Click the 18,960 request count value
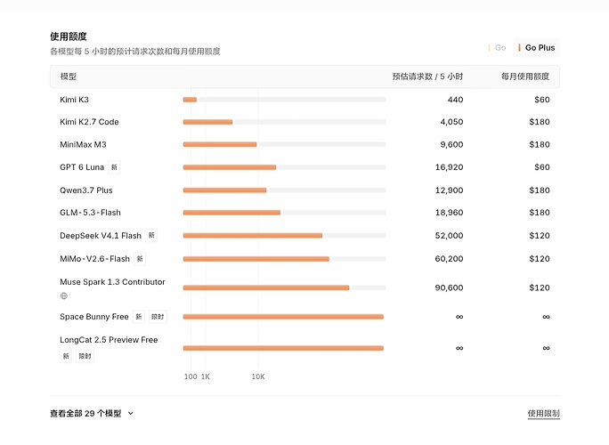609x445 pixels. point(449,213)
